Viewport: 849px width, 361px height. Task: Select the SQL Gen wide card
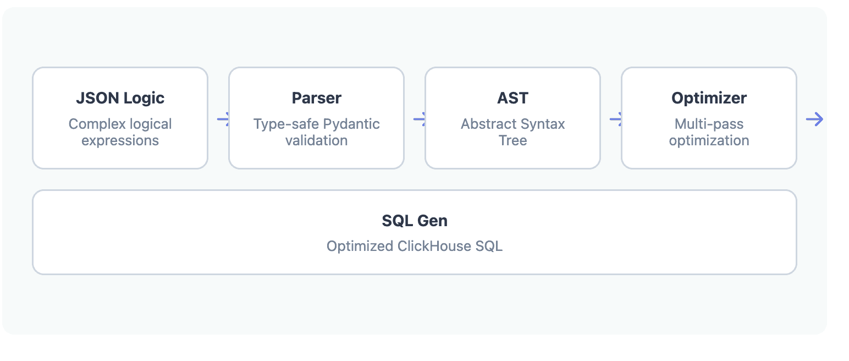coord(415,232)
